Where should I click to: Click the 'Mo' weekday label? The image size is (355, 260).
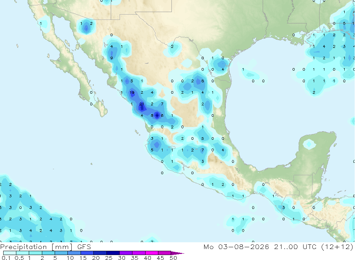tap(208, 247)
